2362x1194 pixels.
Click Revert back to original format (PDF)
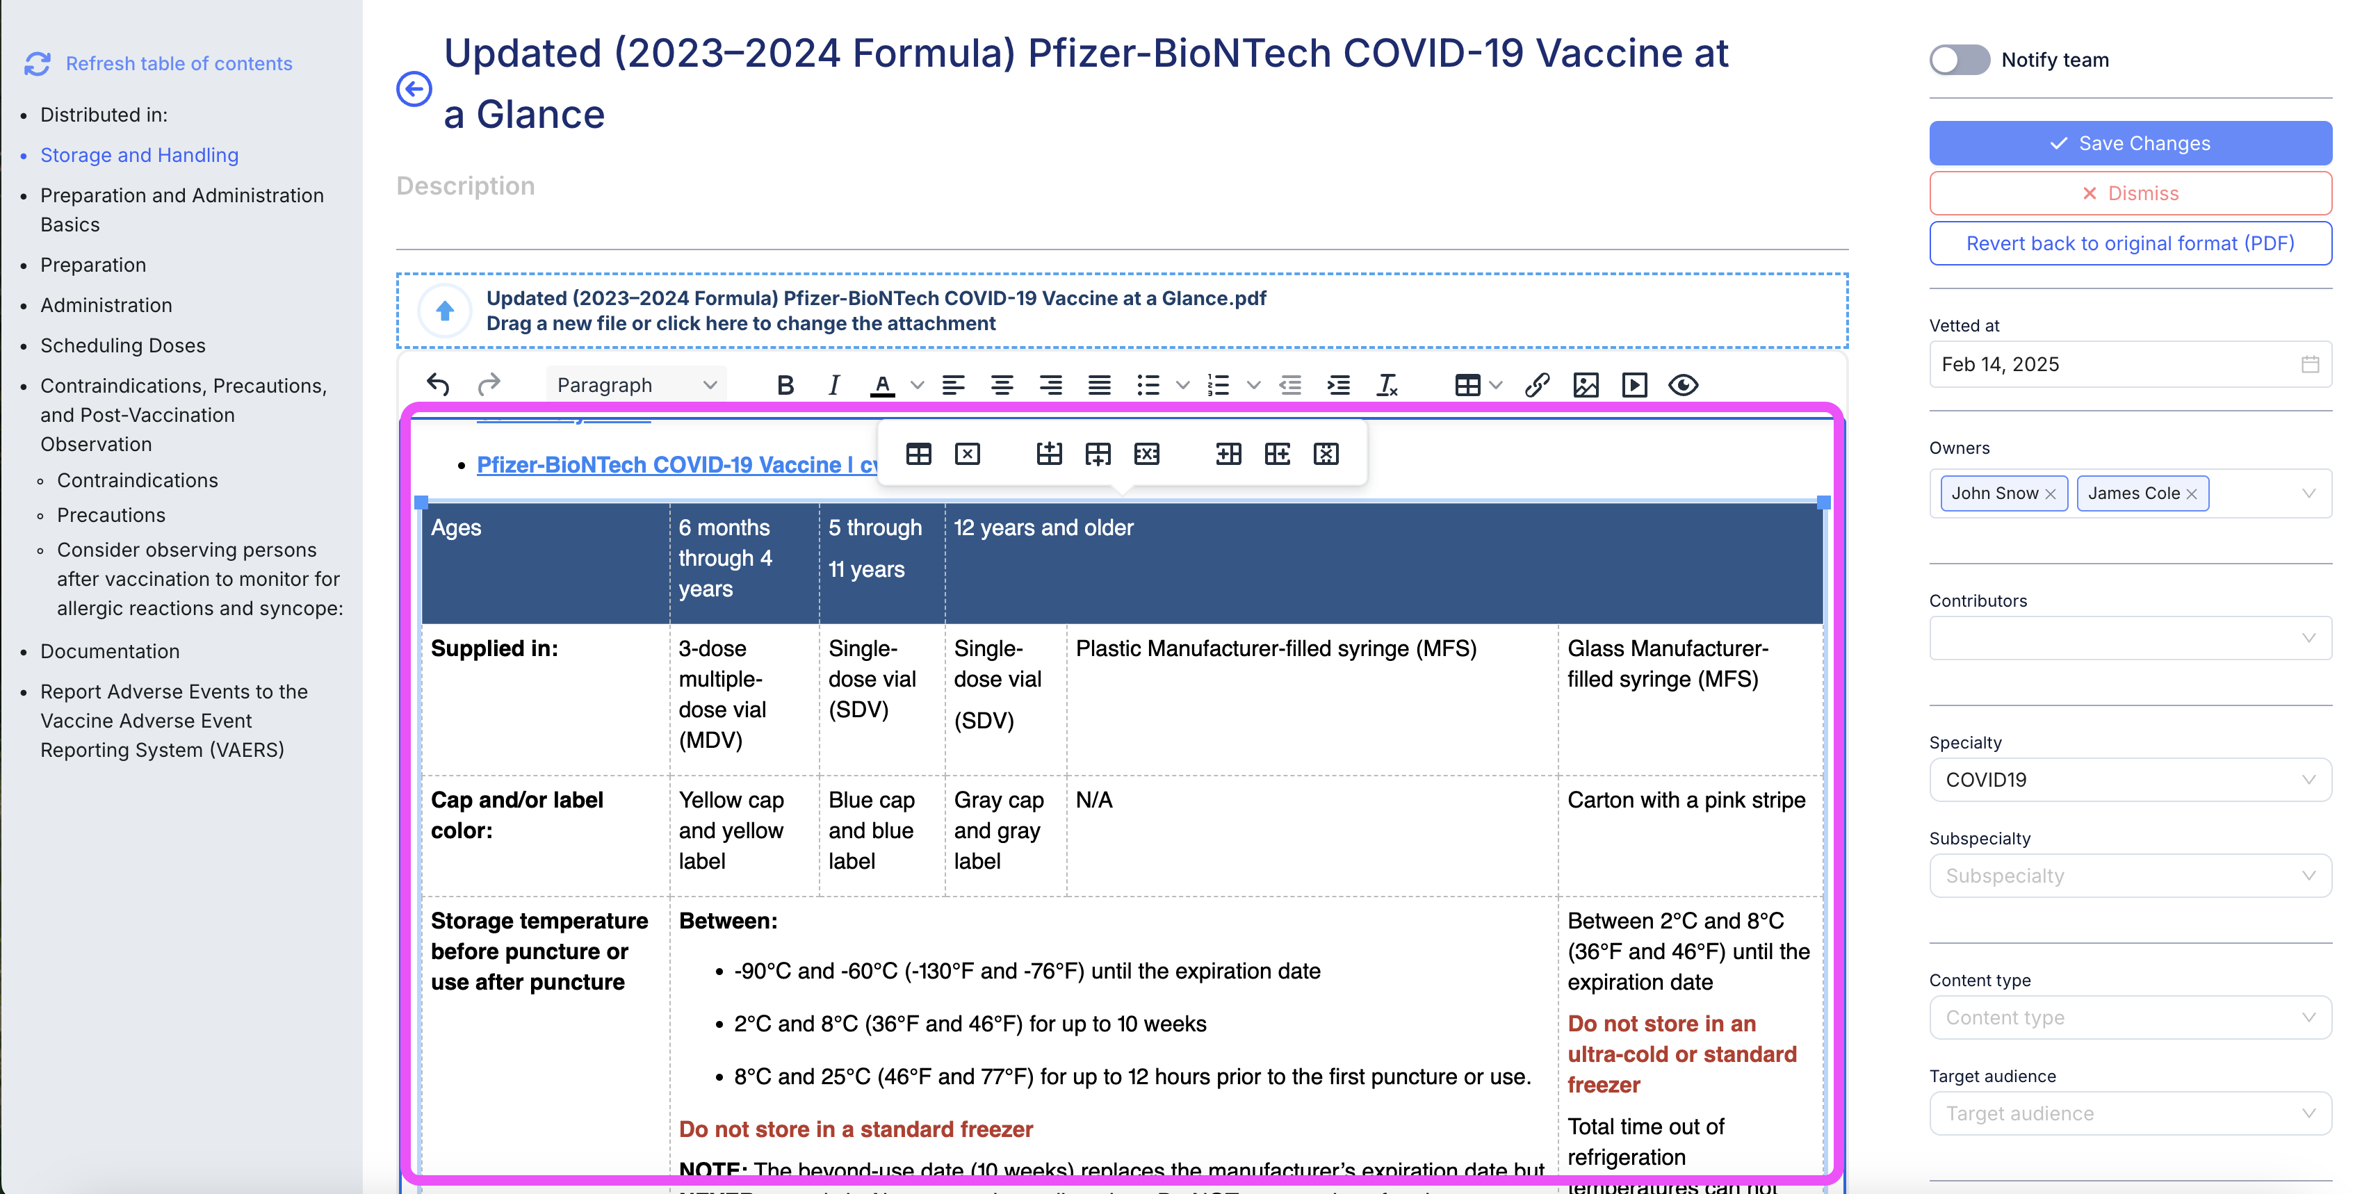[2130, 243]
